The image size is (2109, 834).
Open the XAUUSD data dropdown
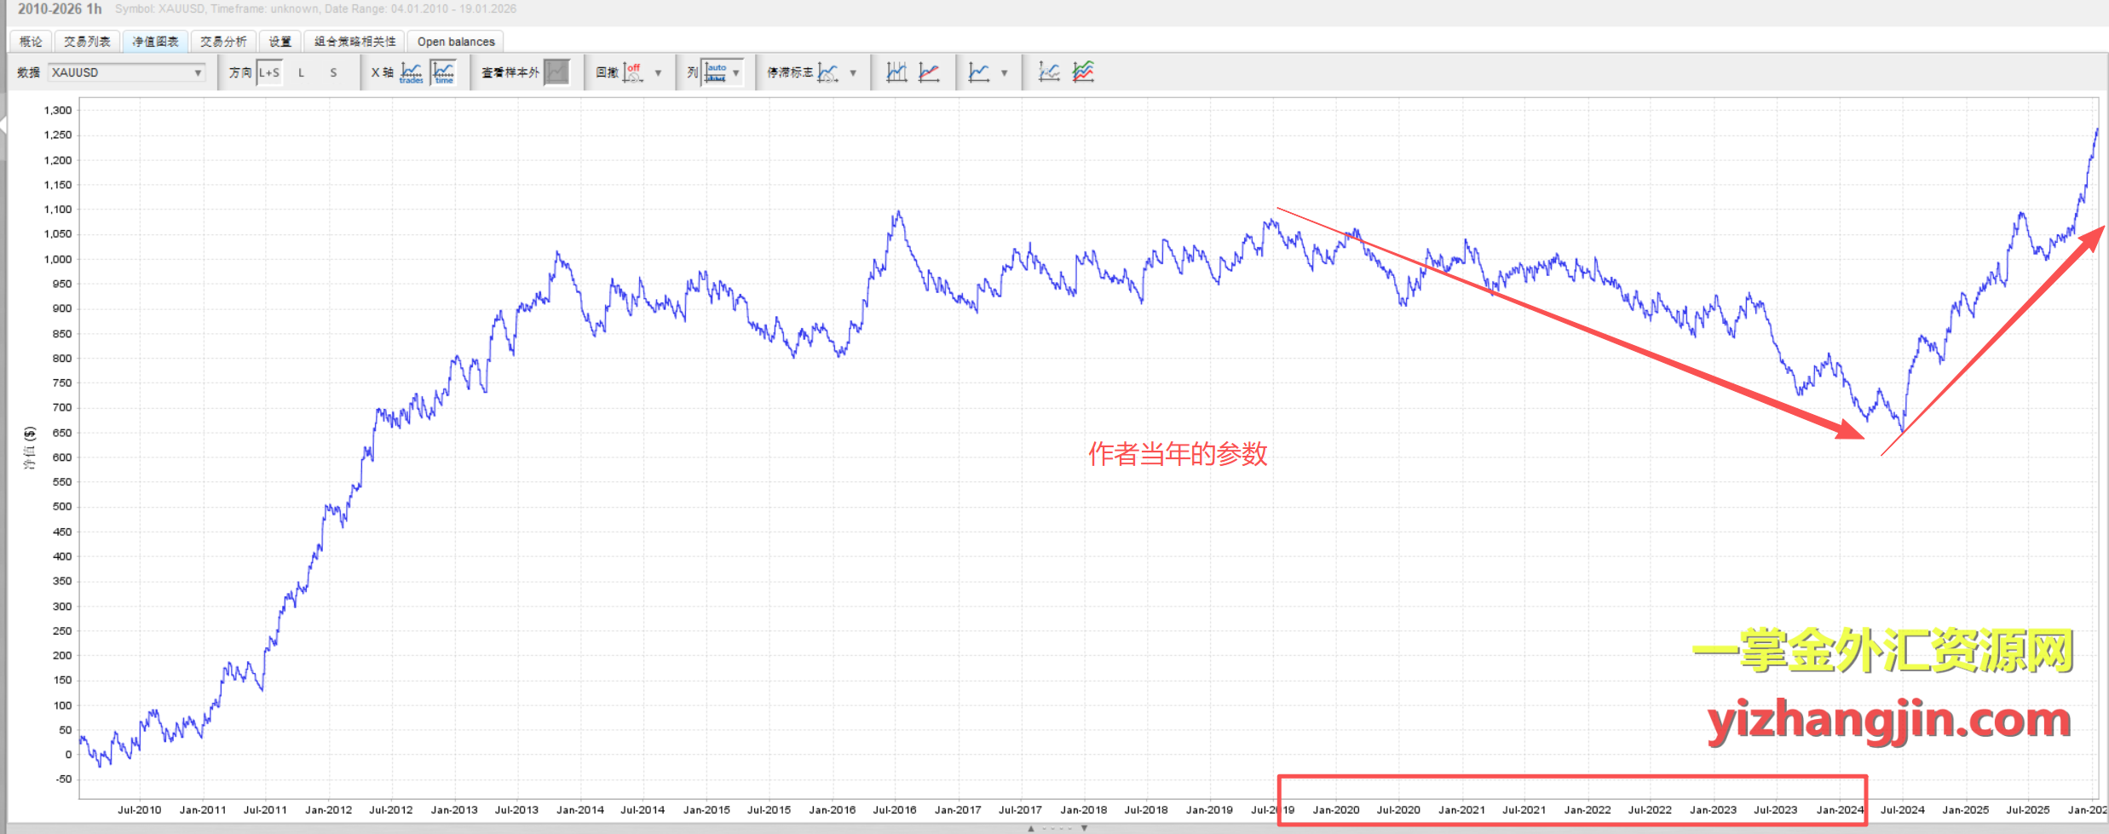(126, 72)
